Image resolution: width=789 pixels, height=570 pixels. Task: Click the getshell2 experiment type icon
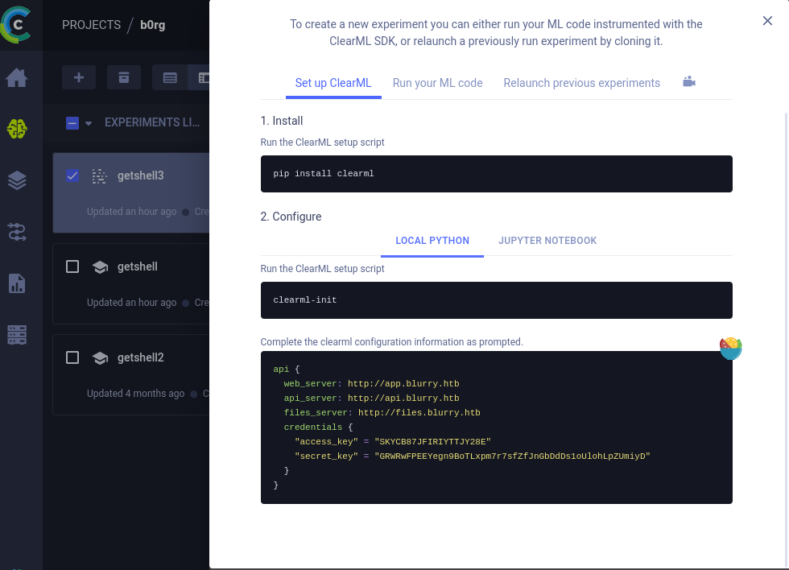coord(100,358)
